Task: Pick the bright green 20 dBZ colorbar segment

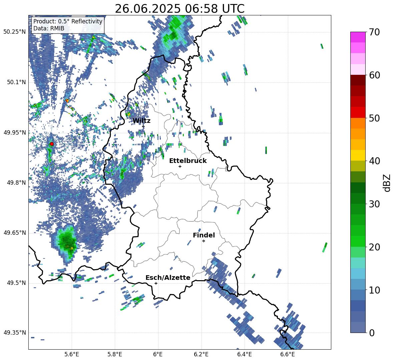Action: click(x=358, y=241)
